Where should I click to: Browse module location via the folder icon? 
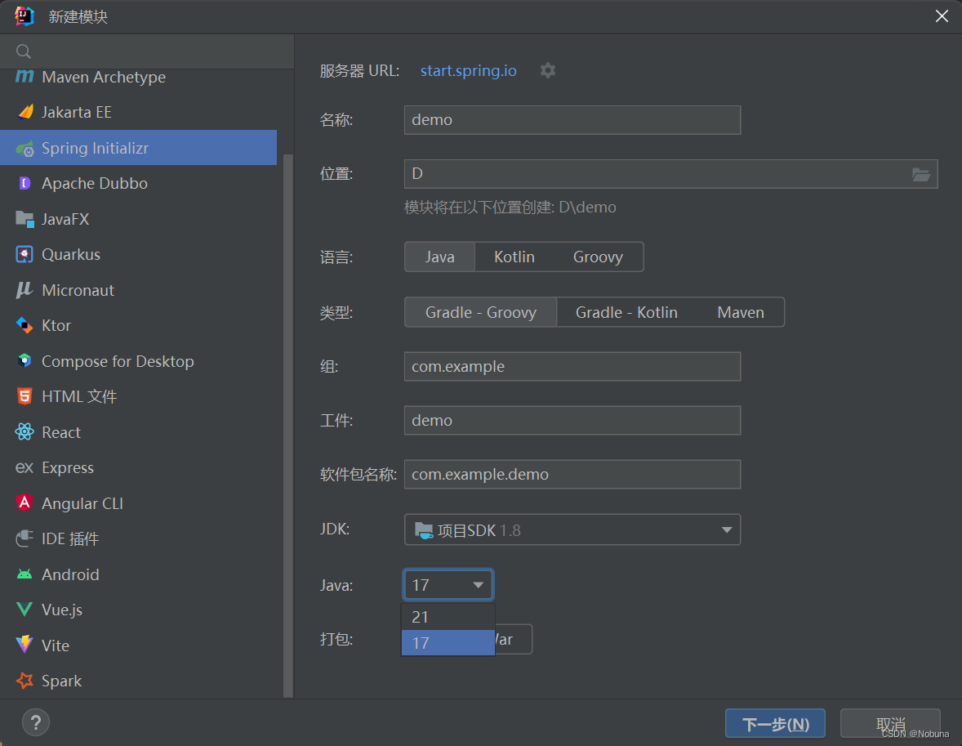click(x=921, y=174)
